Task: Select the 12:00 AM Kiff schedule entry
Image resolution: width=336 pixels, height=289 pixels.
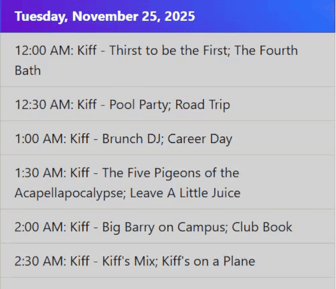Action: tap(156, 60)
